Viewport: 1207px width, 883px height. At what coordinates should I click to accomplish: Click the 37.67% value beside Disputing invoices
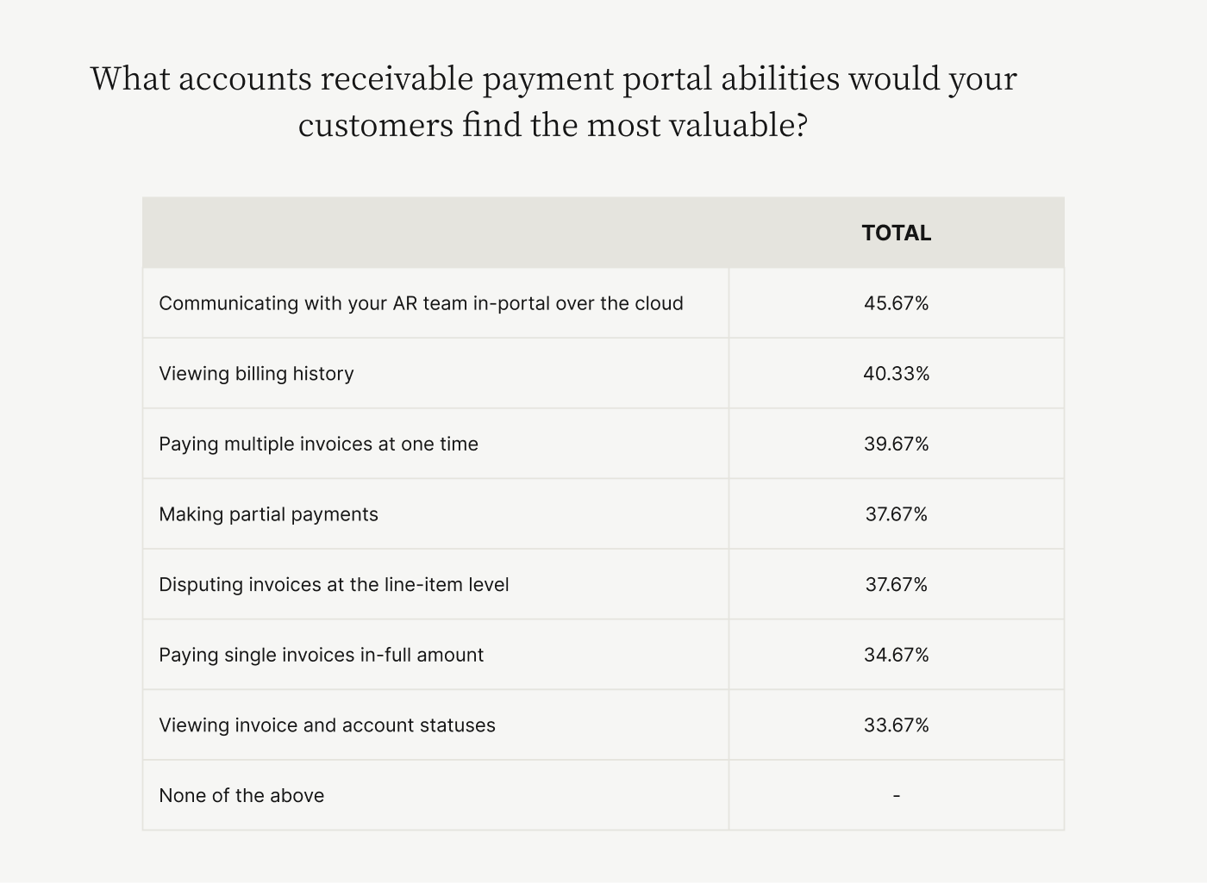(896, 584)
